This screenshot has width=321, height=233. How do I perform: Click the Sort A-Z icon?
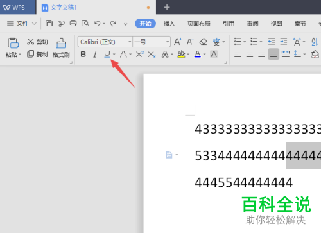point(315,42)
